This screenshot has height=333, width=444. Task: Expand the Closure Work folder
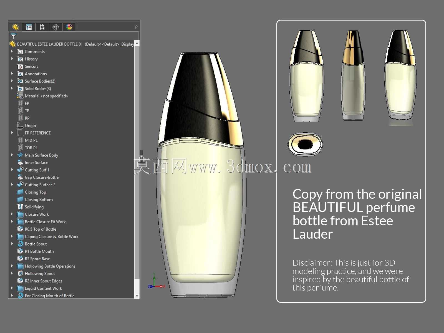(12, 214)
